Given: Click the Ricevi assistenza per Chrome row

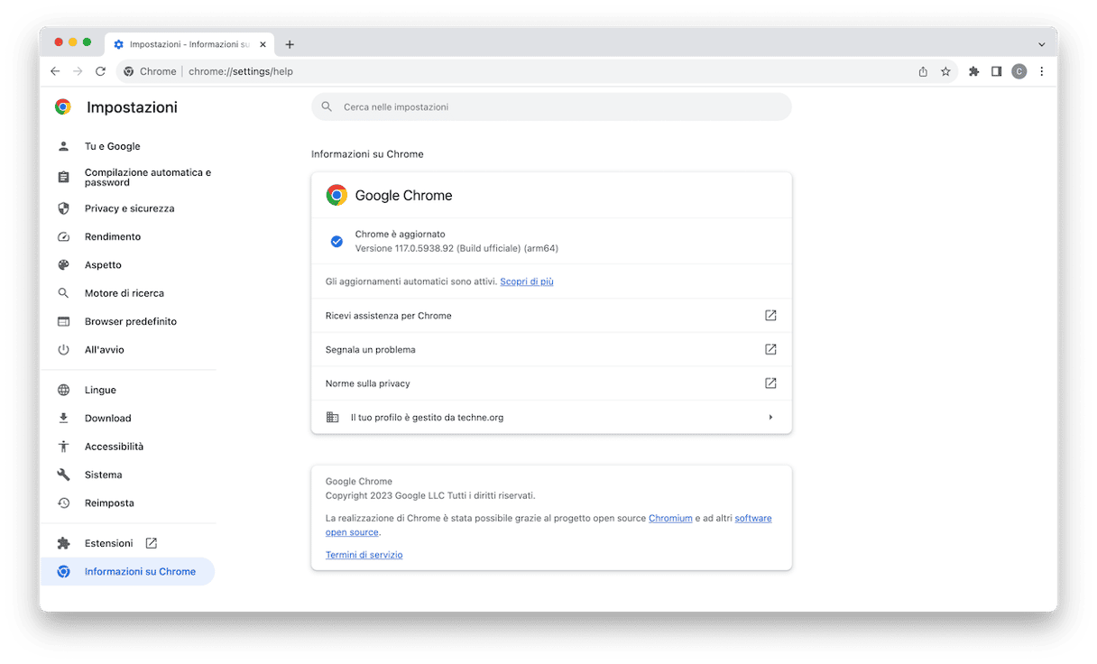Looking at the screenshot, I should [551, 316].
